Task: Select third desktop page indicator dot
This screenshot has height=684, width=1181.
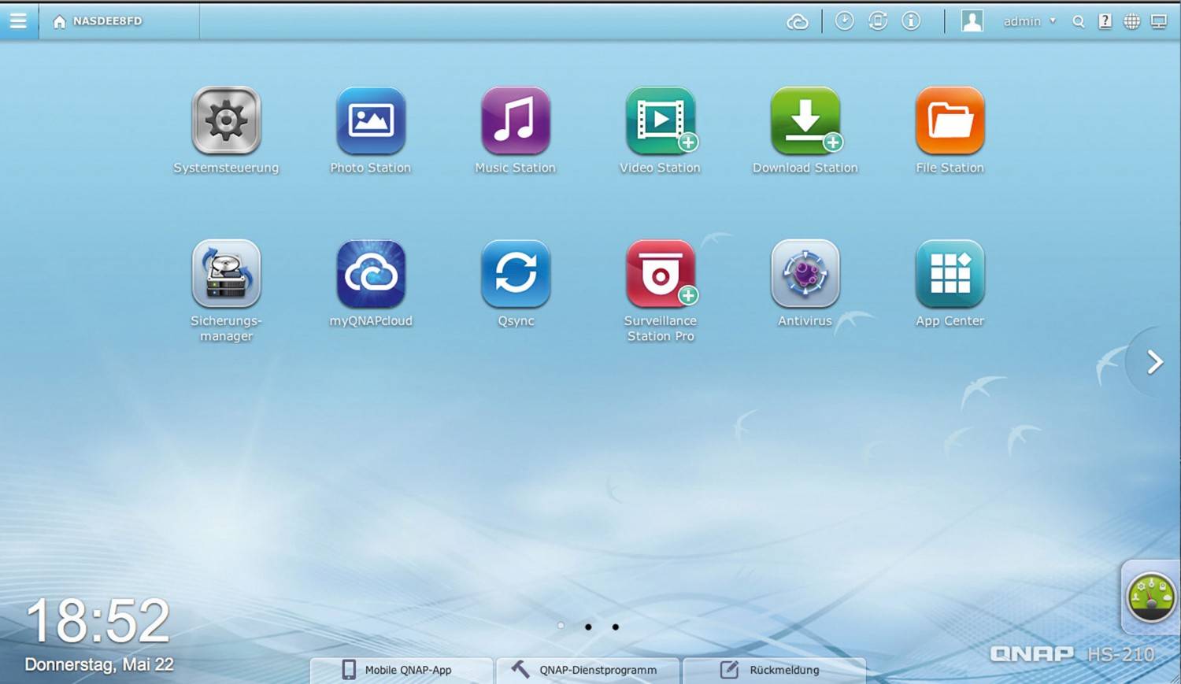Action: click(616, 627)
